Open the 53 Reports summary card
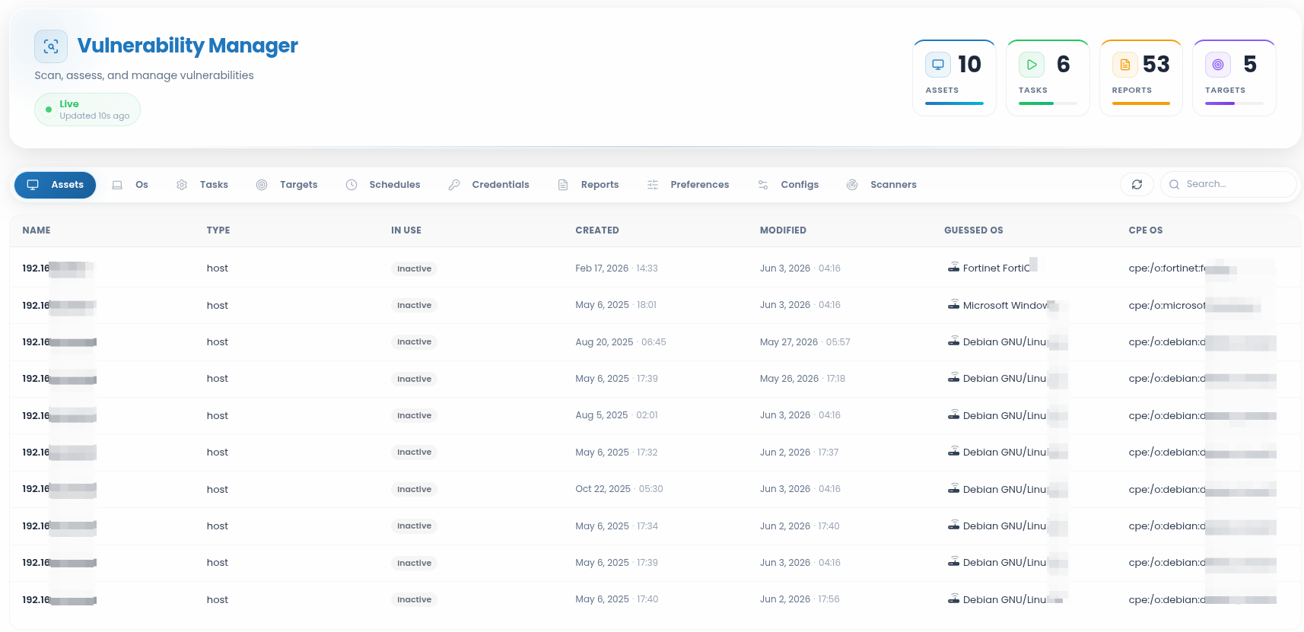 1141,78
